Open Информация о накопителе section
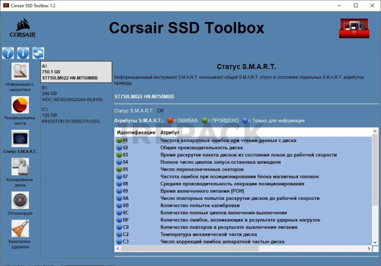 point(20,71)
